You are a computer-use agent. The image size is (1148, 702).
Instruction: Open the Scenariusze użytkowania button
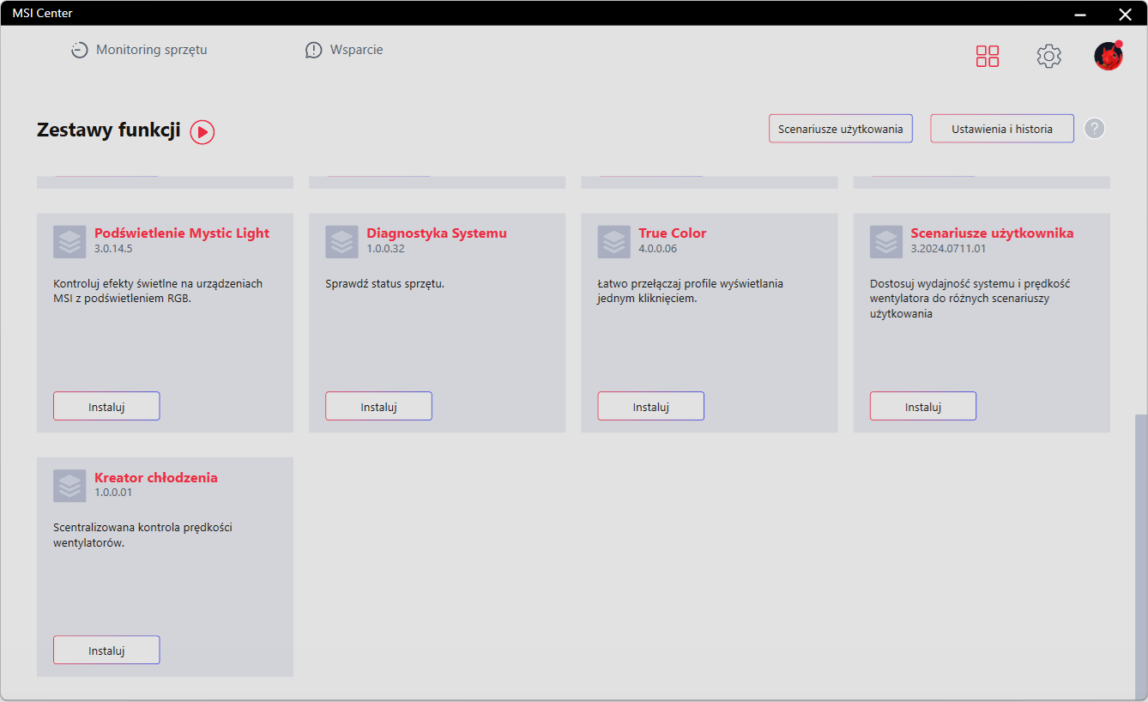840,129
